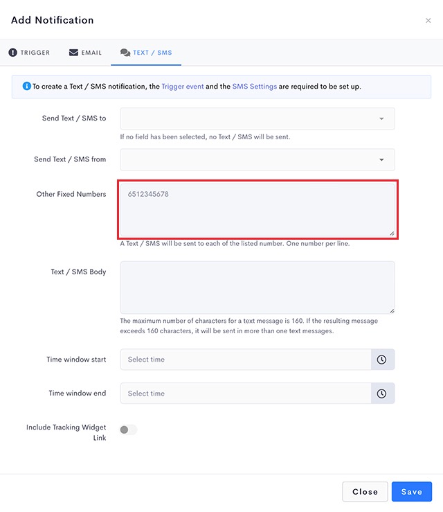Click resize handle of Text / SMS Body box

(x=392, y=311)
